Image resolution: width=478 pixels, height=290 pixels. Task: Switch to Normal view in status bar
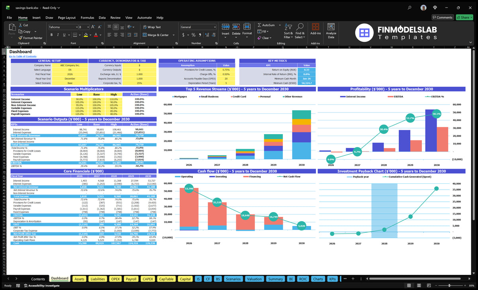click(409, 286)
